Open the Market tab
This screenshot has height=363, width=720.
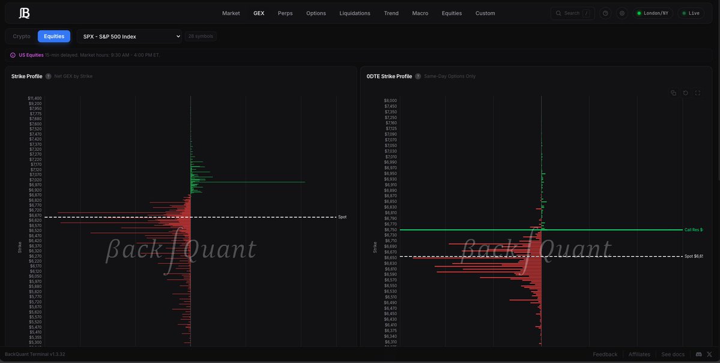[x=231, y=13]
